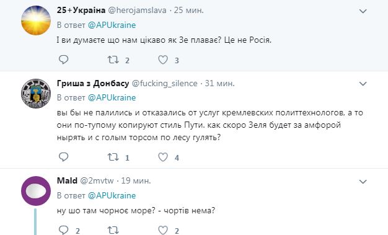Open Mald's purple egg avatar
Image resolution: width=388 pixels, height=235 pixels.
pos(36,191)
